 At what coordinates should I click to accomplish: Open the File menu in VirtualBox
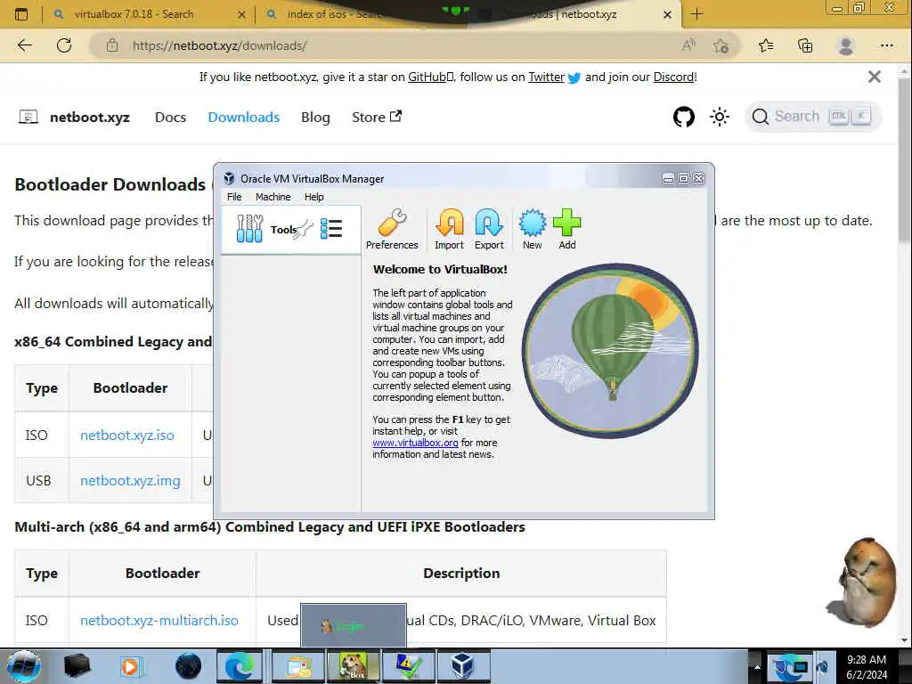pyautogui.click(x=234, y=197)
